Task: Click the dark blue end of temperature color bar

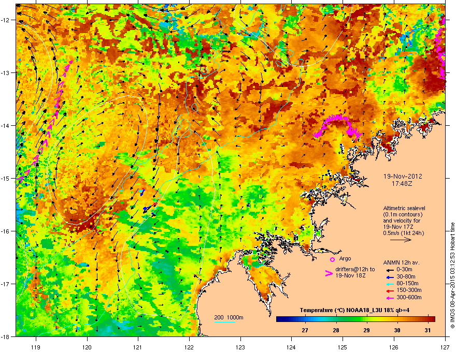Action: 279,319
